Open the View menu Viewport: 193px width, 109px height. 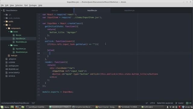pos(12,5)
